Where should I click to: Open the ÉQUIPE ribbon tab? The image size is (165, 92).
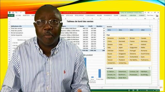[116, 15]
